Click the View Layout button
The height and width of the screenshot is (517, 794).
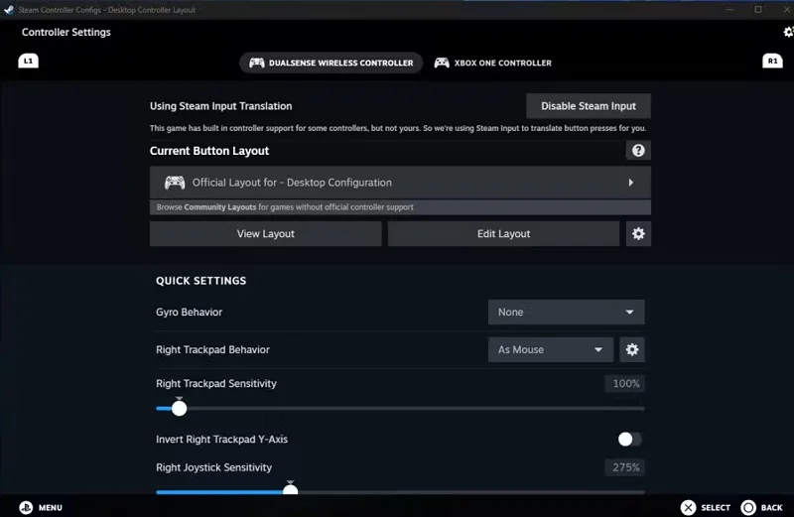(266, 233)
